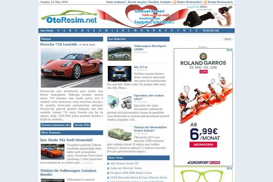Click the Emniyet kemeri seat belt banner
Viewport: 273px width, 182px height.
[165, 16]
